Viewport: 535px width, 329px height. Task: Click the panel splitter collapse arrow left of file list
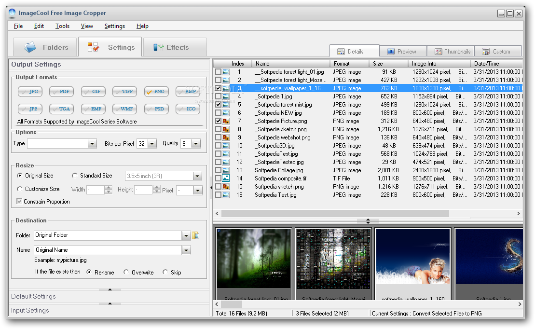pos(211,187)
